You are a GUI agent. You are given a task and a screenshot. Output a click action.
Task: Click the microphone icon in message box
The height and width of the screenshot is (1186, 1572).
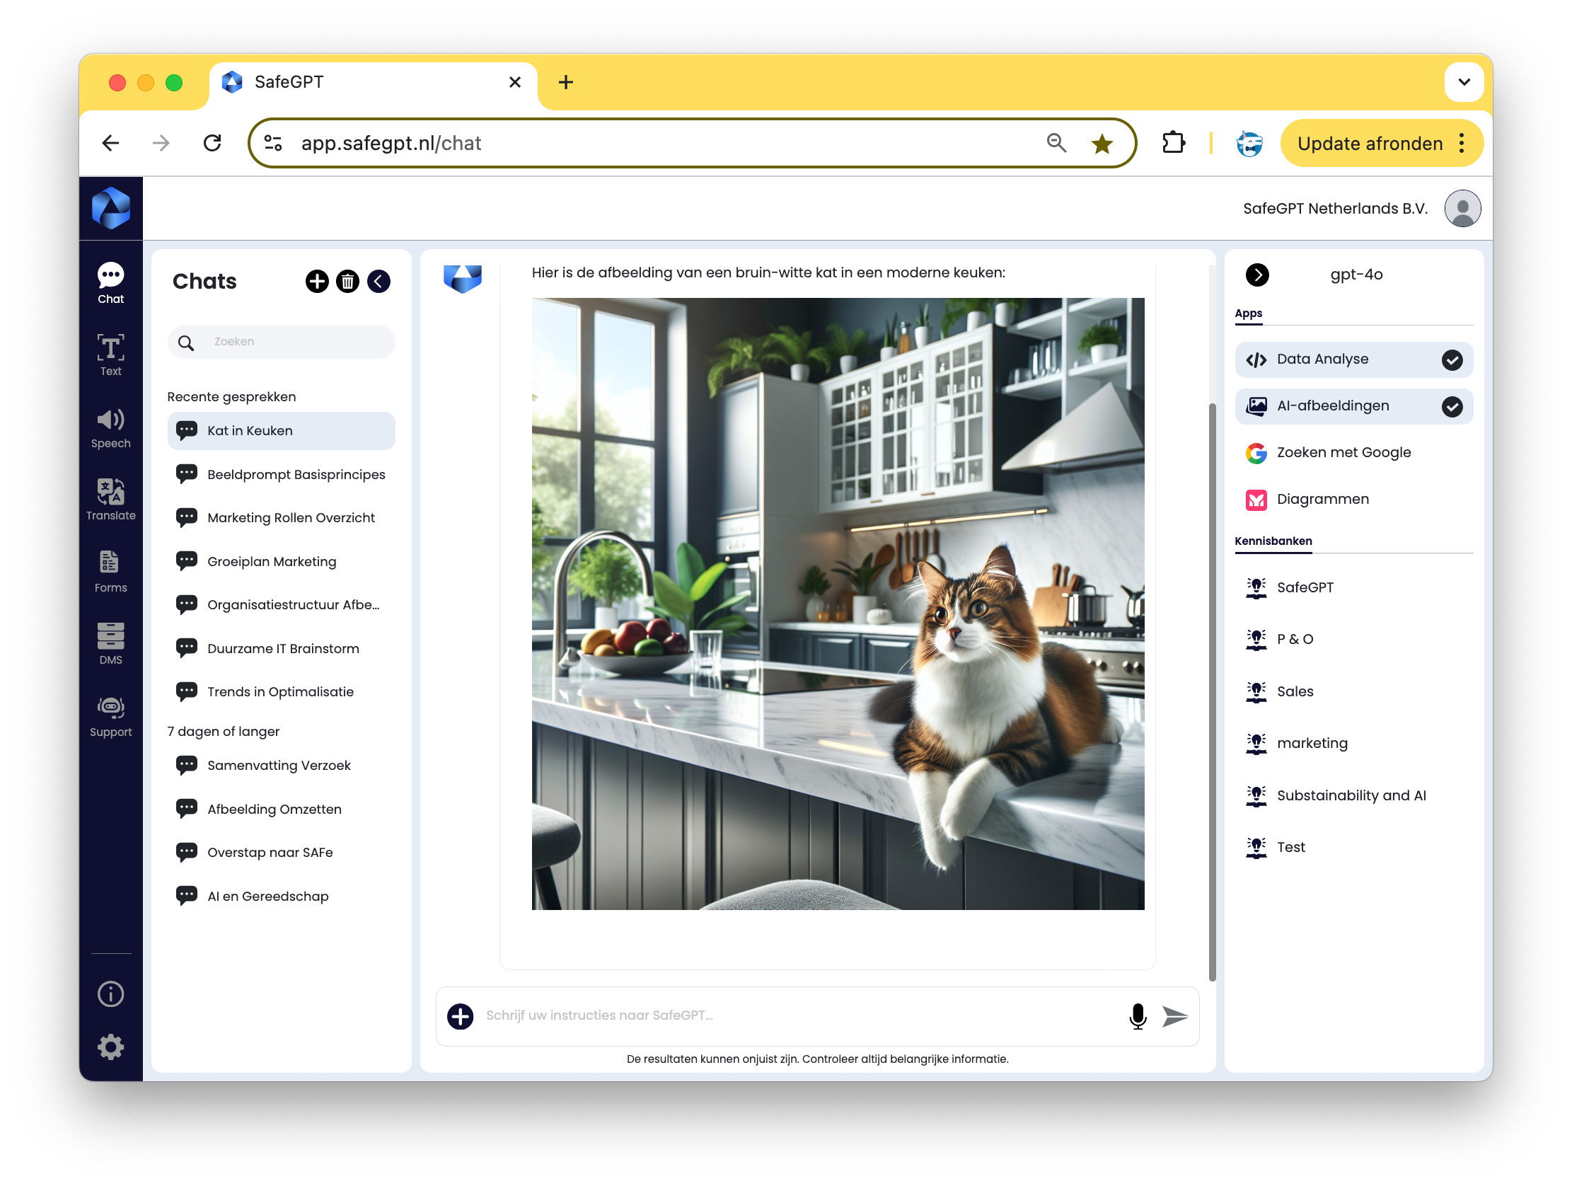point(1137,1016)
